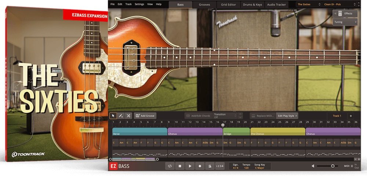
Task: Click the speaker volume icon
Action: pyautogui.click(x=313, y=166)
